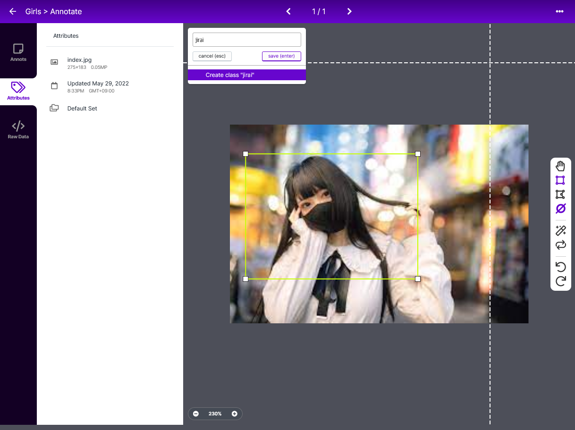Image resolution: width=575 pixels, height=430 pixels.
Task: Go to the previous image
Action: pos(288,11)
